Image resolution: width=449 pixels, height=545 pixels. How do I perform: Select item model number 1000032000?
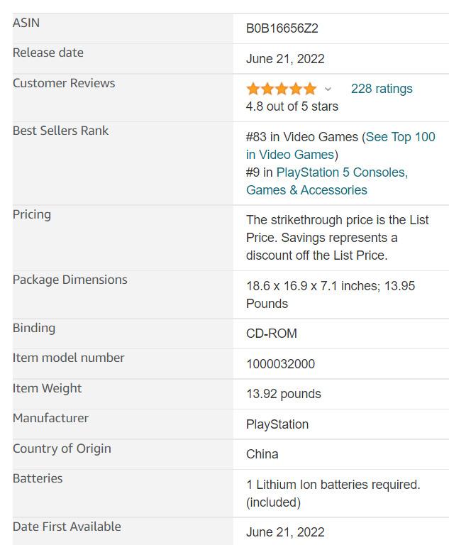(x=280, y=364)
